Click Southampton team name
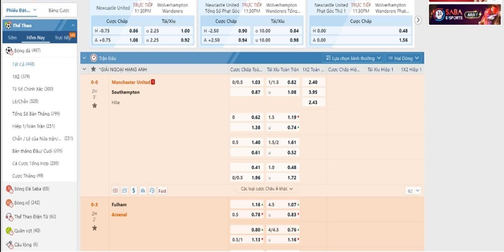This screenshot has width=504, height=252. pyautogui.click(x=125, y=92)
